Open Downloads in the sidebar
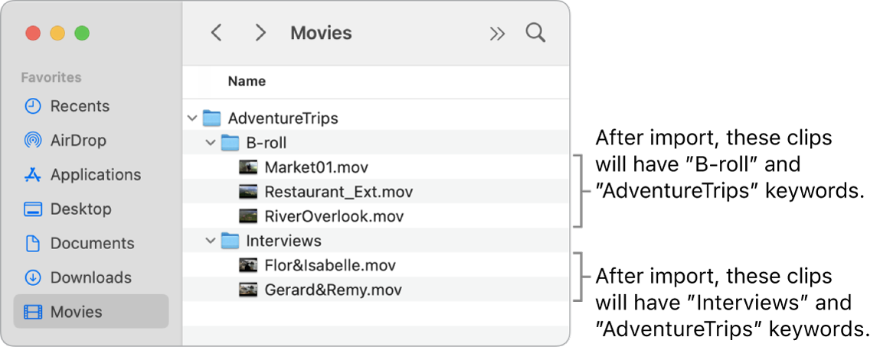 point(90,277)
